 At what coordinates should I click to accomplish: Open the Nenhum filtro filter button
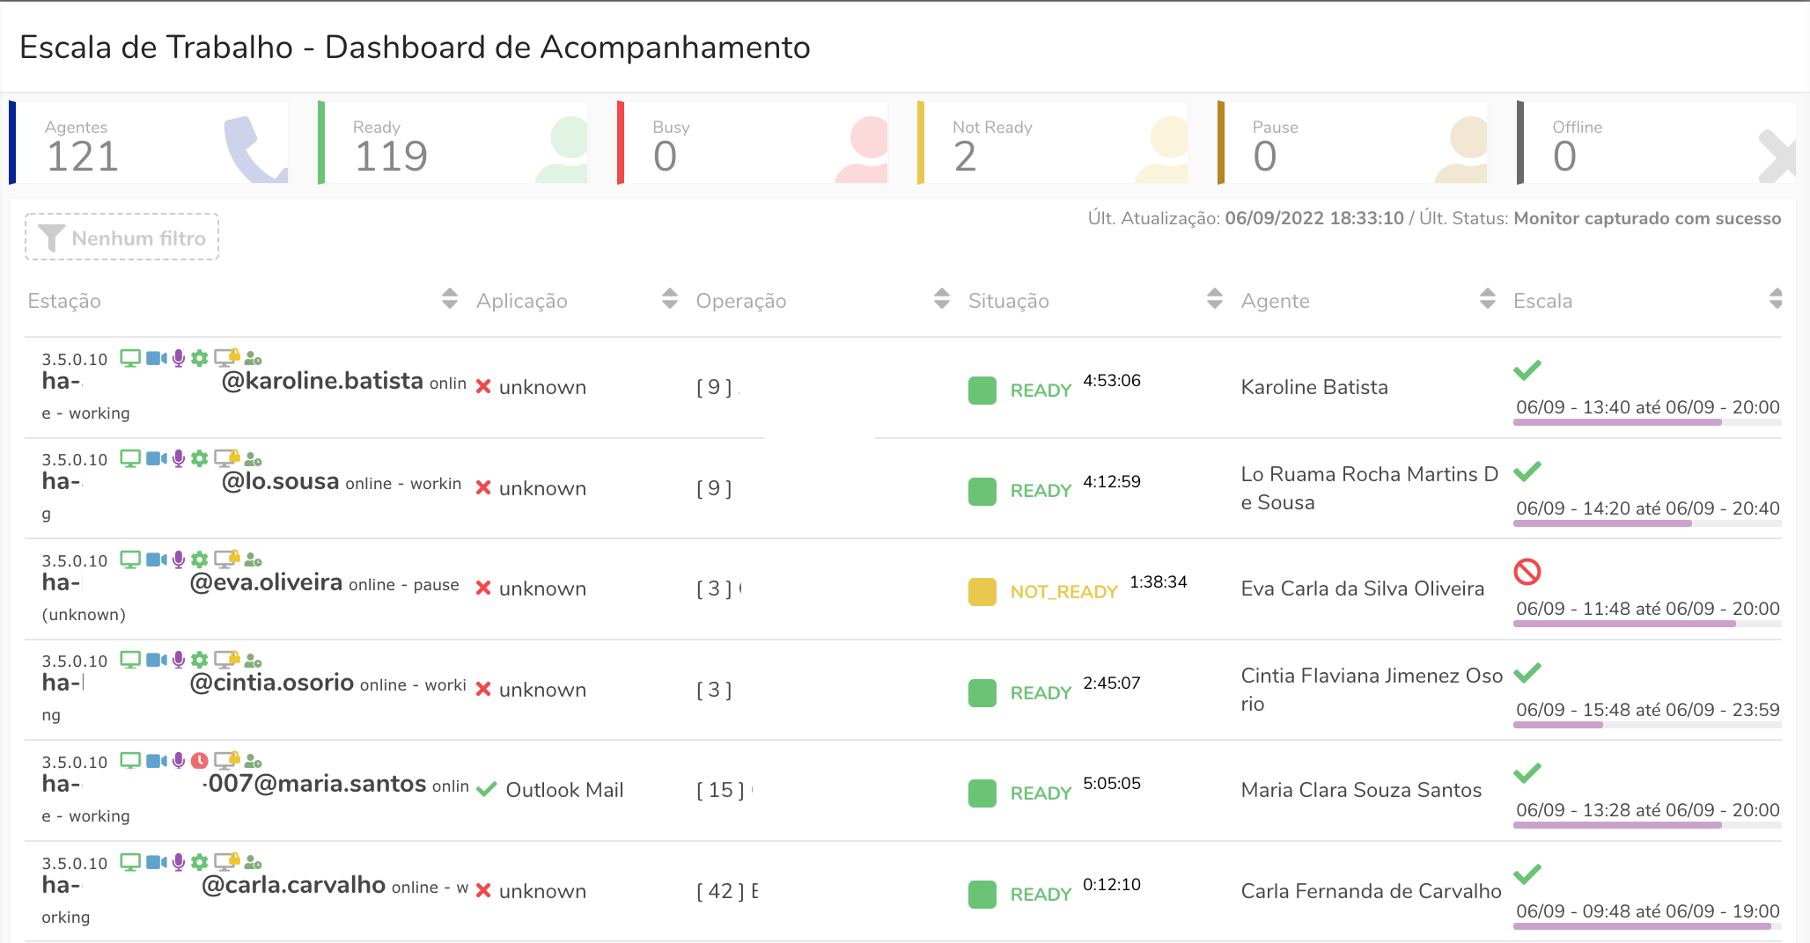(x=122, y=238)
